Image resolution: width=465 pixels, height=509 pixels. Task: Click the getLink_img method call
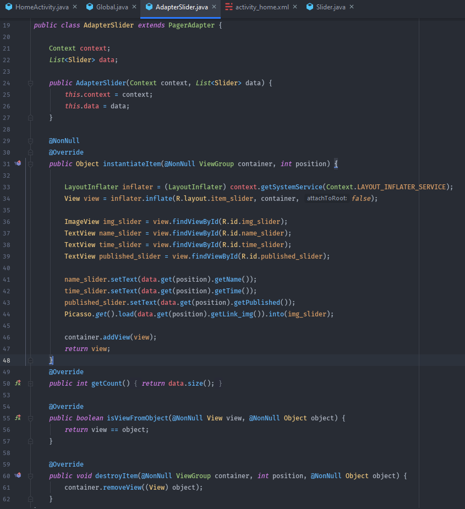pos(232,314)
